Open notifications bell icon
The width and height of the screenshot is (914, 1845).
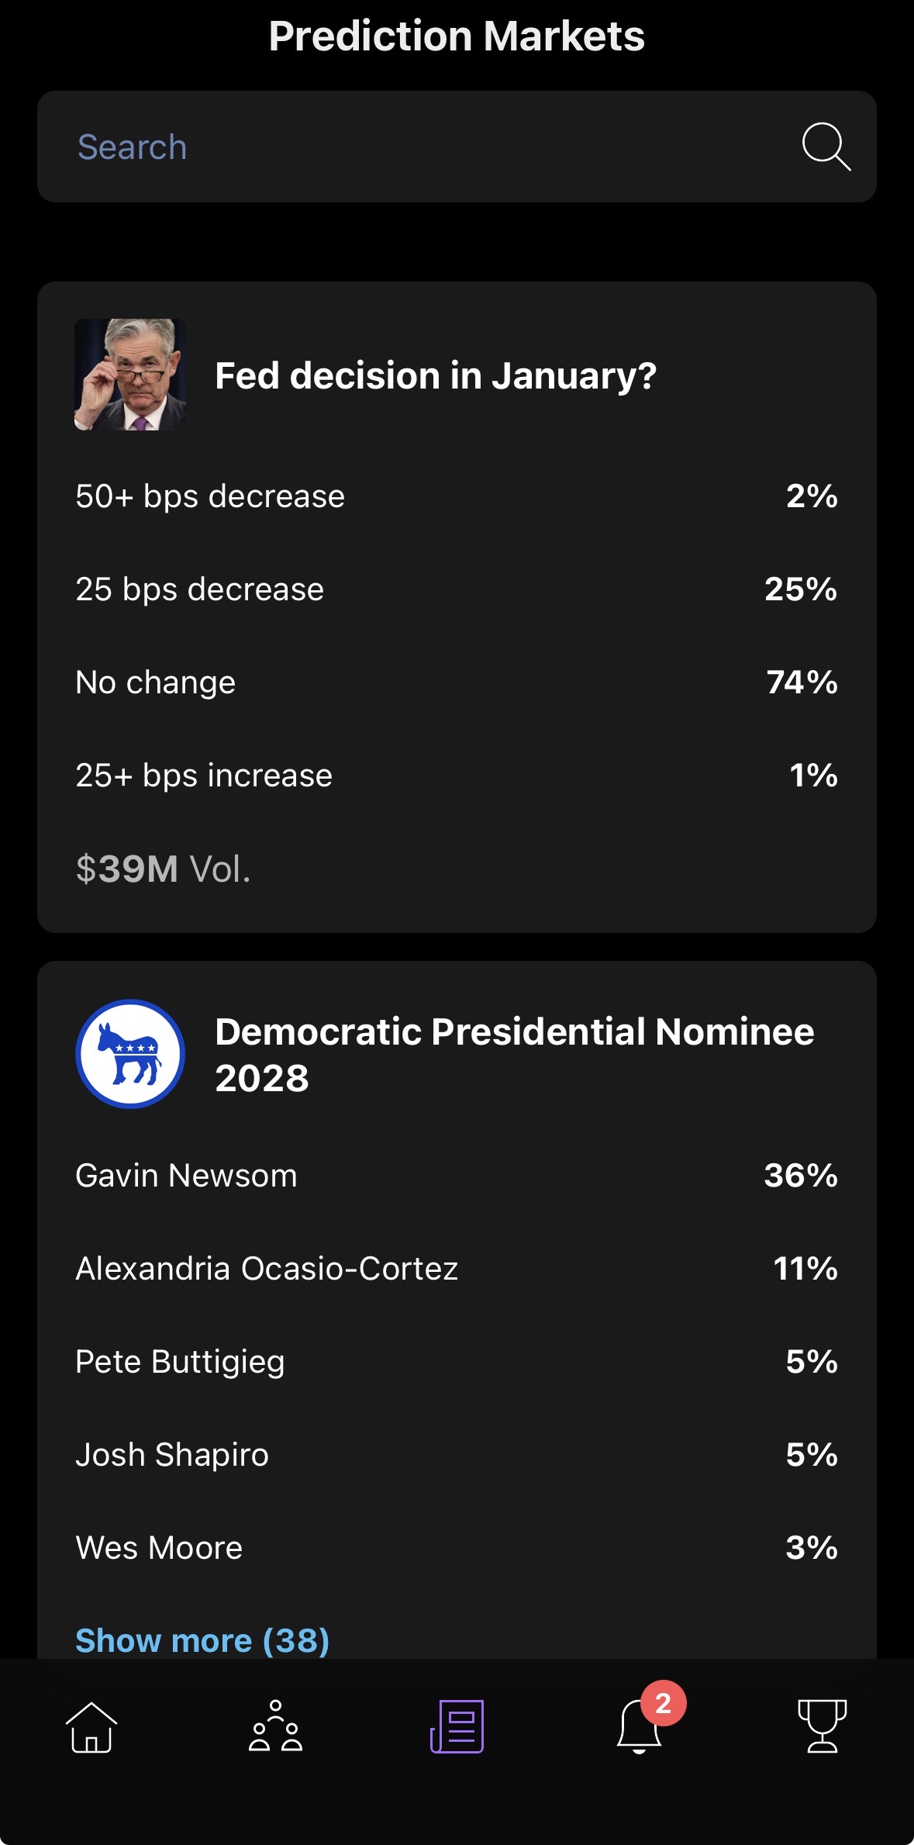[640, 1726]
